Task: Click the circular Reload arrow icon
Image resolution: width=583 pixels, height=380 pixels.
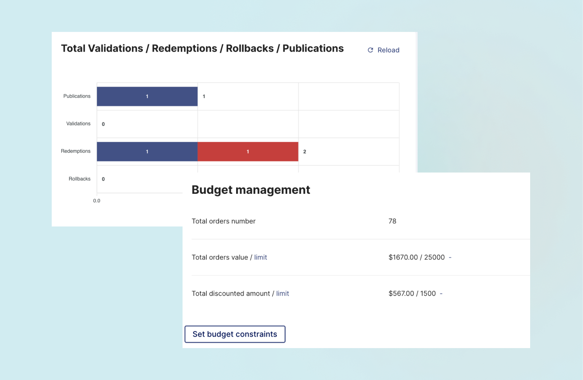Action: [370, 50]
